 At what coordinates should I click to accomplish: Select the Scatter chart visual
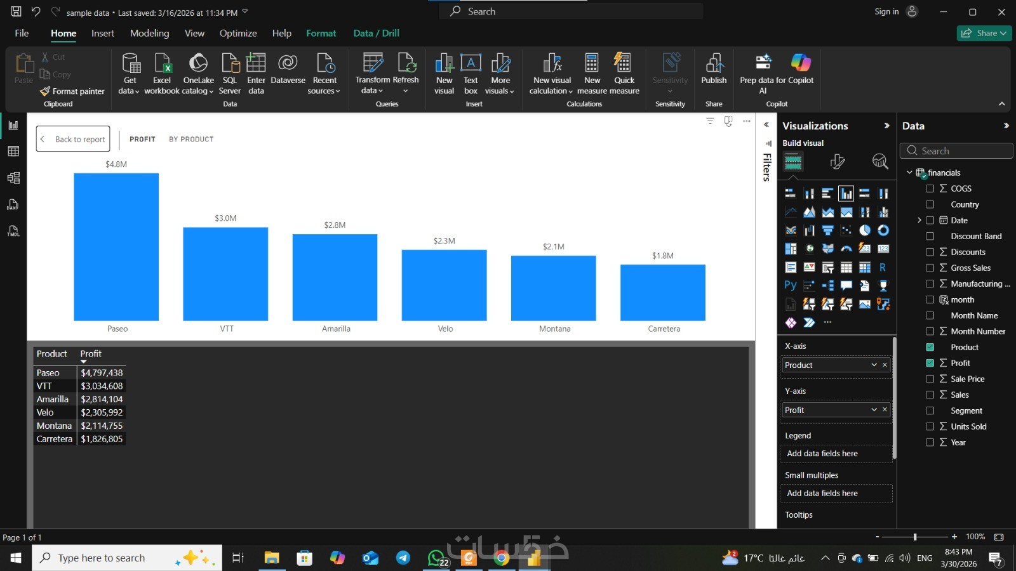point(846,230)
